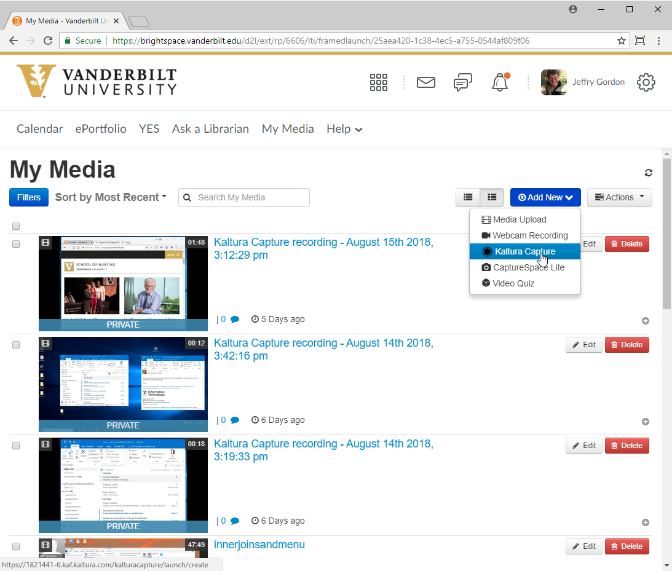The image size is (672, 571).
Task: Click into the Search My Media field
Action: [251, 197]
